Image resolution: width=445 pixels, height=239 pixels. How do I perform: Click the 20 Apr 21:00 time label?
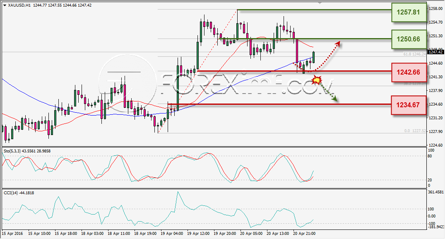pos(304,234)
